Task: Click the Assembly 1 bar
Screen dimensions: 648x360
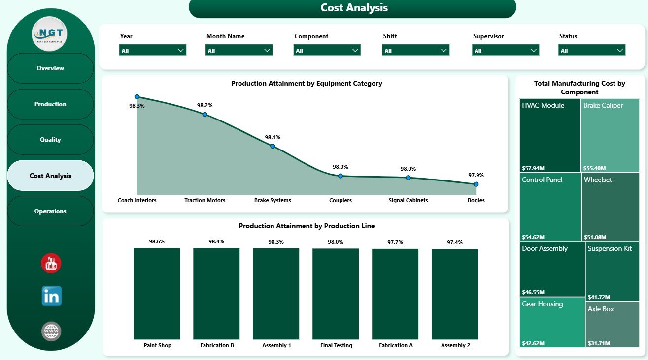Action: tap(276, 294)
